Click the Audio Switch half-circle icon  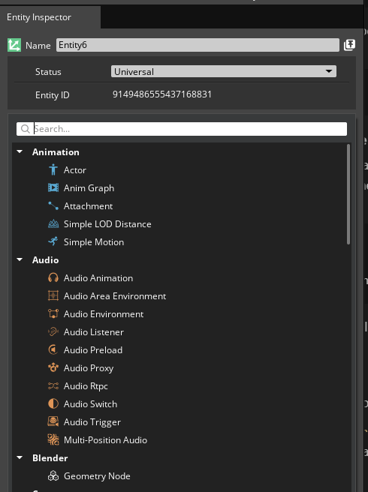53,403
